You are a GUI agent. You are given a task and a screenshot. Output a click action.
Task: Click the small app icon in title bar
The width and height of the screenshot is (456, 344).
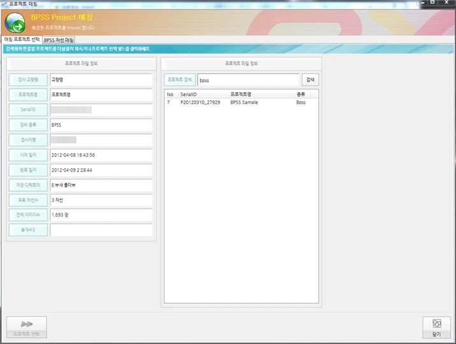click(x=4, y=4)
